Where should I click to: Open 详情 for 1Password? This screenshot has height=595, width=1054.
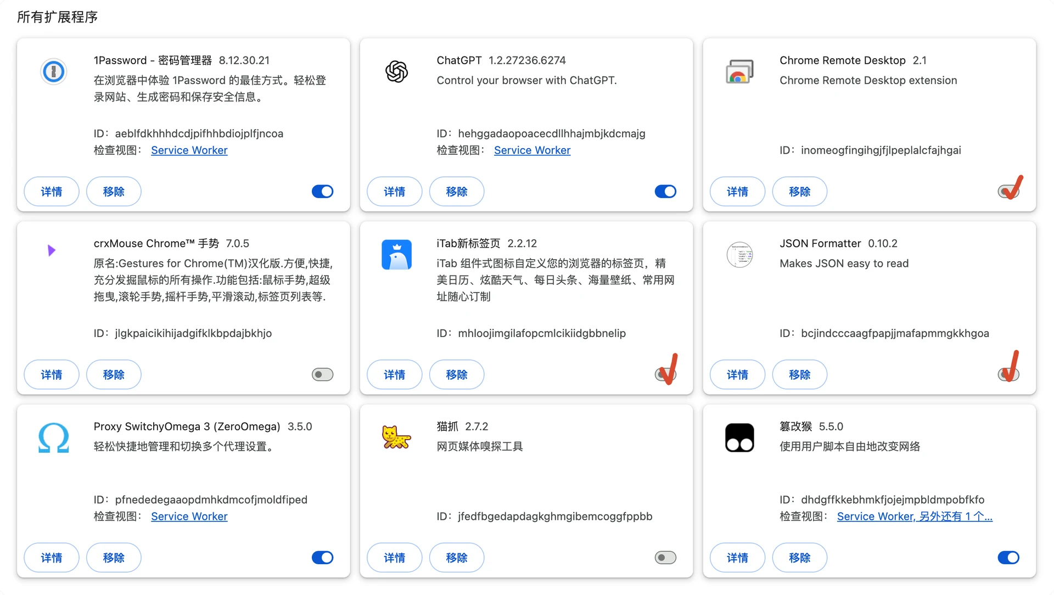(52, 192)
